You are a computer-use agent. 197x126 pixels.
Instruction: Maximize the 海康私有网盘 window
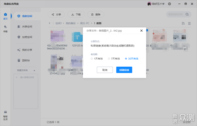coord(185,4)
